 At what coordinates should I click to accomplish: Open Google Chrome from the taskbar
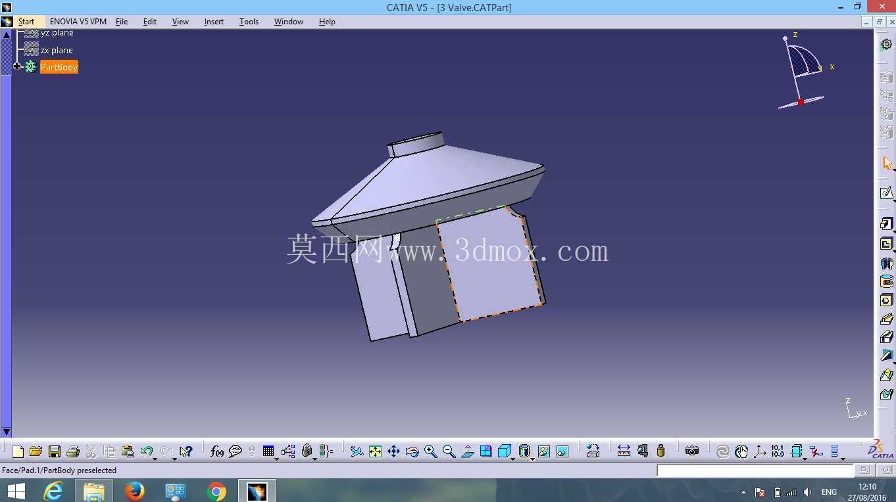pyautogui.click(x=216, y=491)
